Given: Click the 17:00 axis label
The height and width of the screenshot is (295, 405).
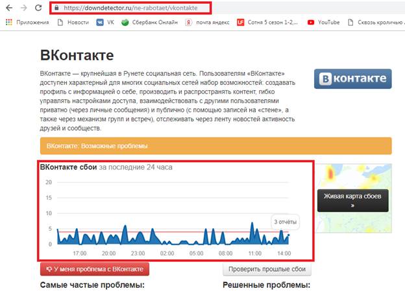Looking at the screenshot, I should pyautogui.click(x=80, y=254).
